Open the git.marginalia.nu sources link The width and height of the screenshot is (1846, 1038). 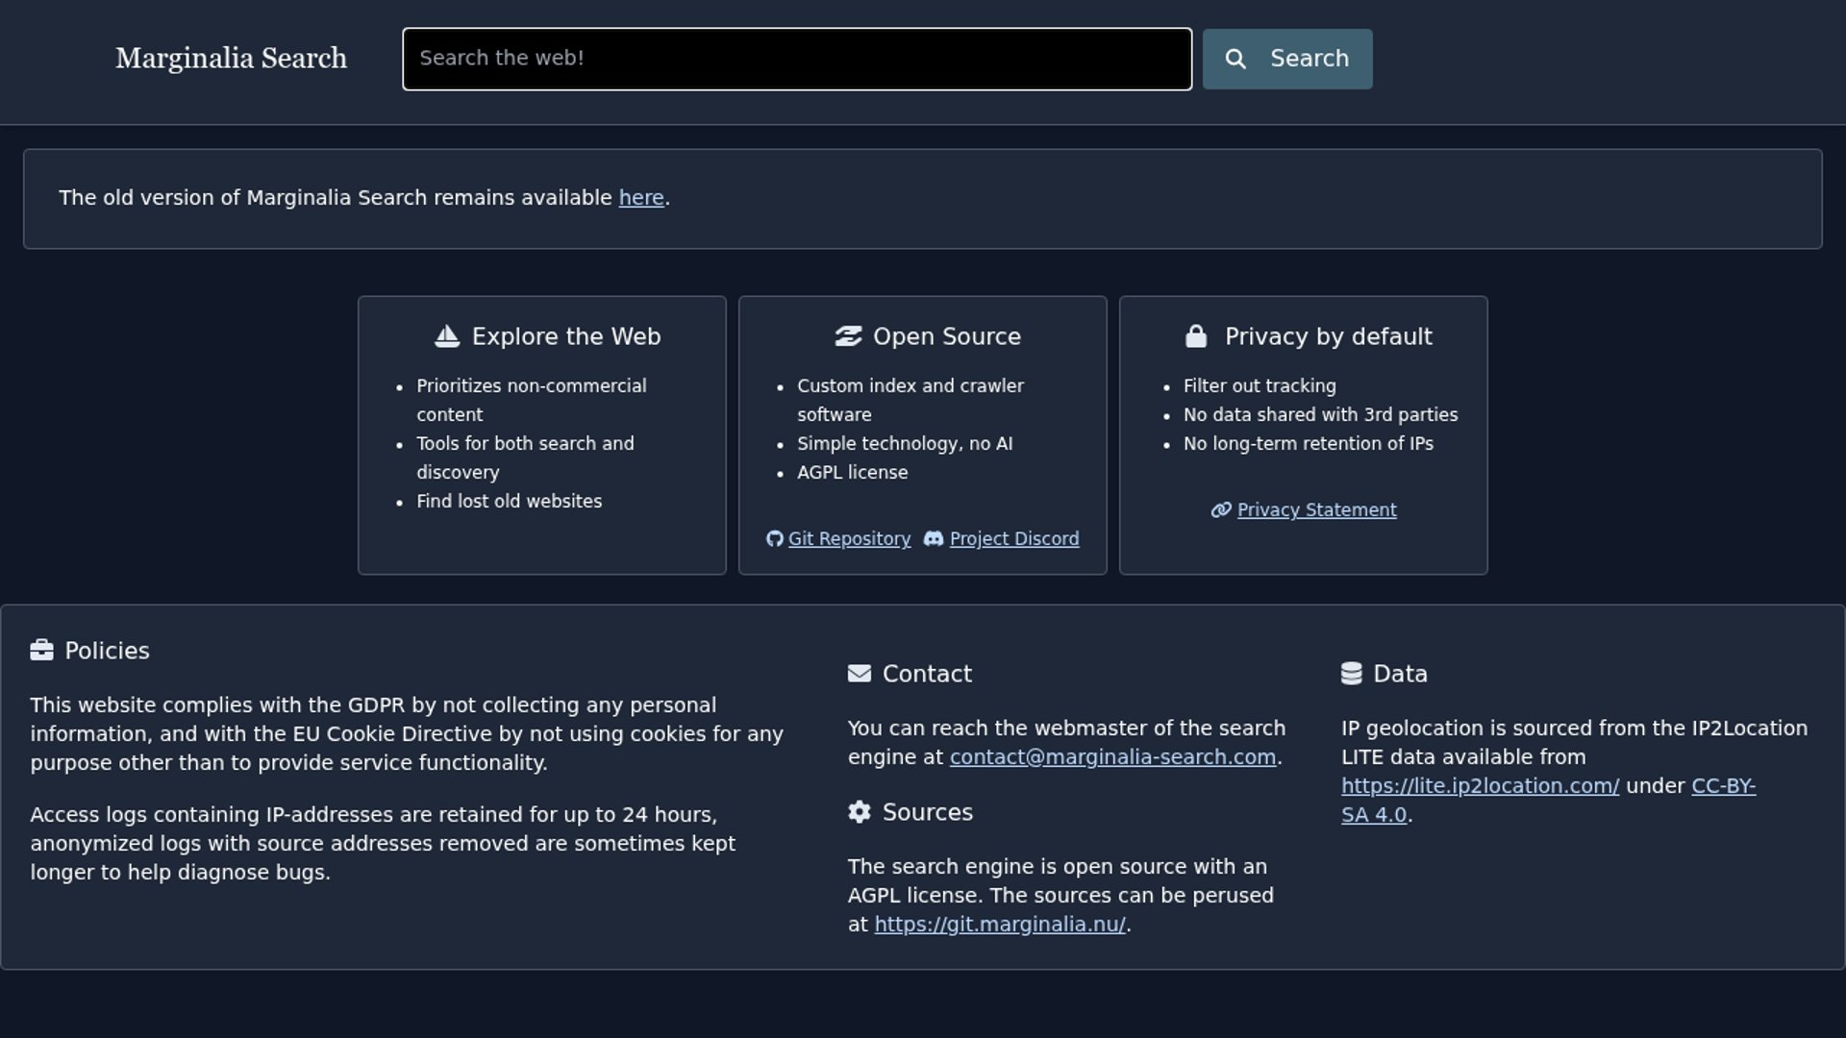pos(999,925)
